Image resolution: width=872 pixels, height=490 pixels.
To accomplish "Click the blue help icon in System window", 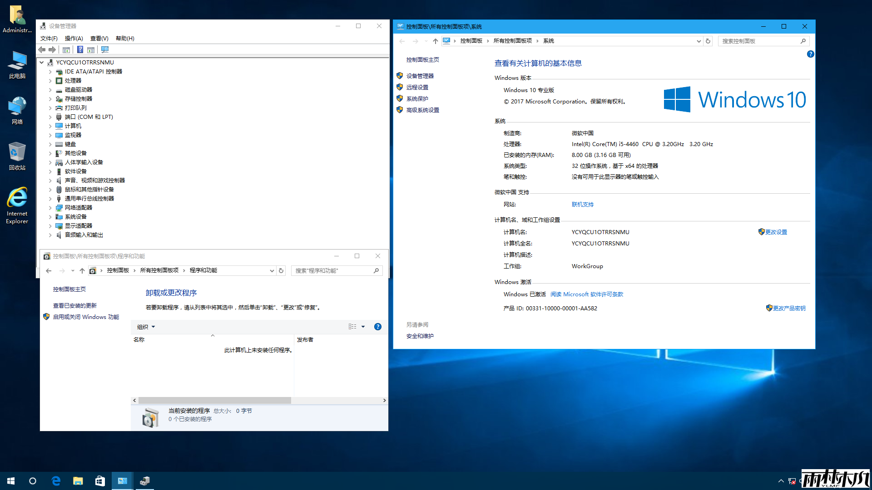I will pyautogui.click(x=810, y=54).
